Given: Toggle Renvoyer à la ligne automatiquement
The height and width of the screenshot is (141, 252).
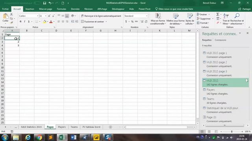Looking at the screenshot, I should point(101,16).
